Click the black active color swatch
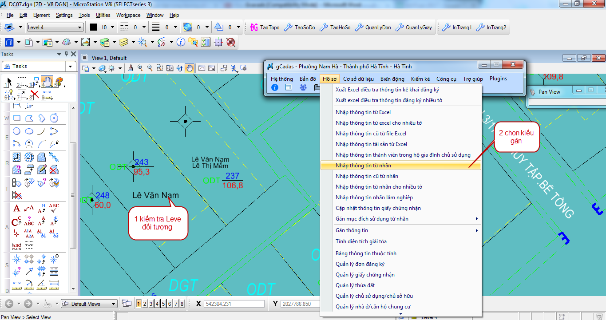 point(93,28)
